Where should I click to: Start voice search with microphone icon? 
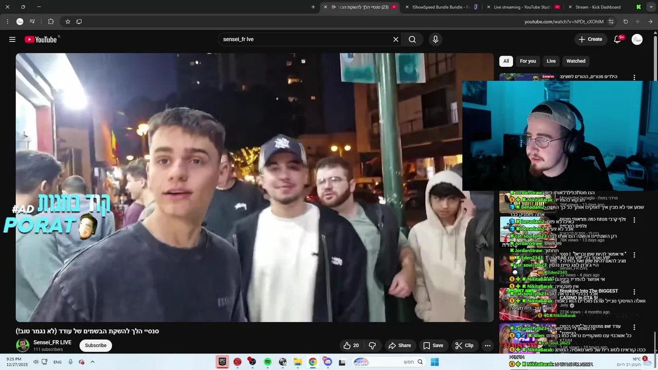click(x=435, y=40)
